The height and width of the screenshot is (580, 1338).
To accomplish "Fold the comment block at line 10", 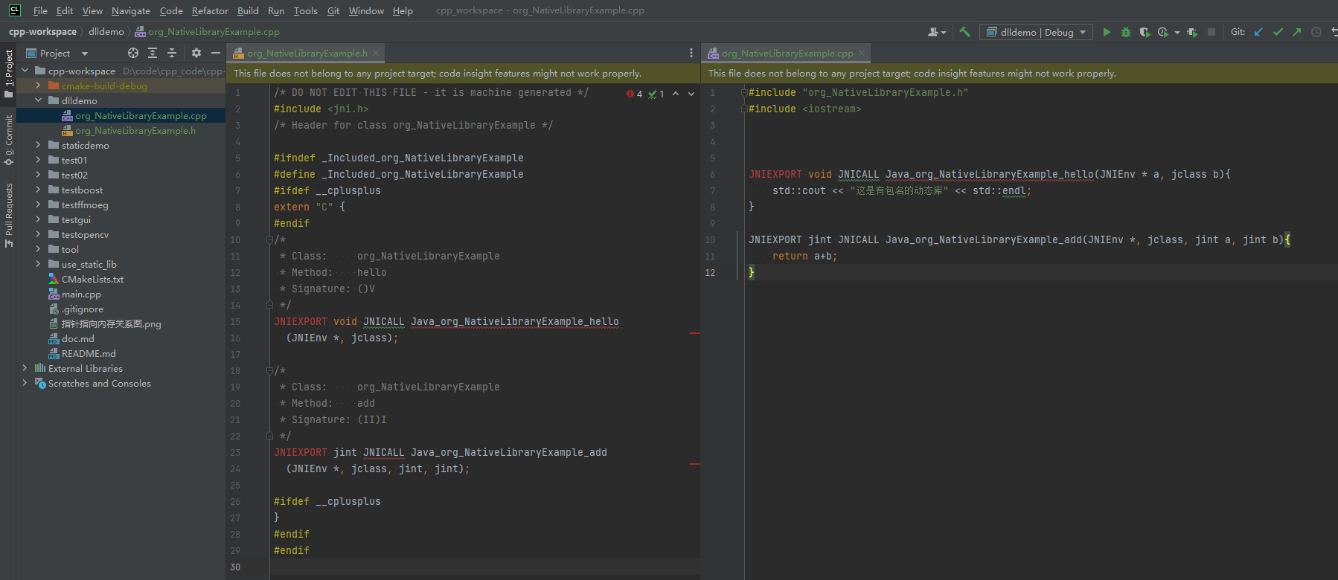I will [x=269, y=239].
